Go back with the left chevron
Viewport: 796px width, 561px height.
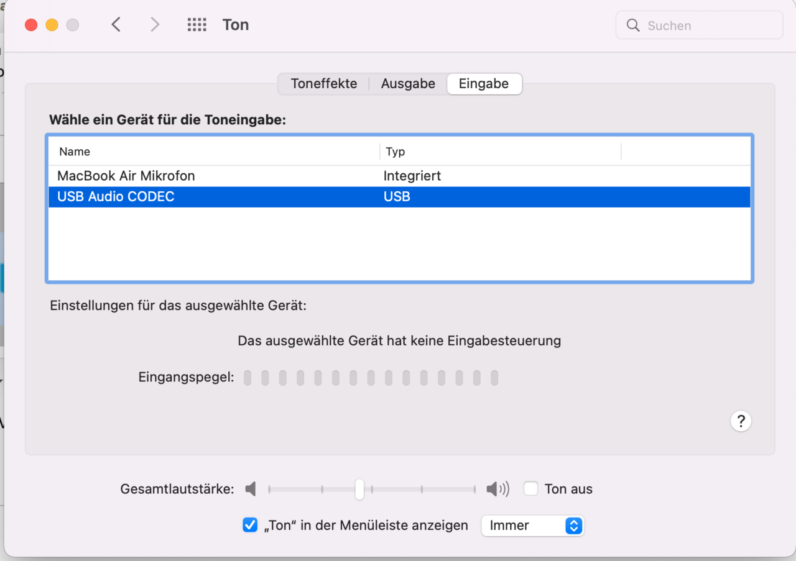pos(116,25)
